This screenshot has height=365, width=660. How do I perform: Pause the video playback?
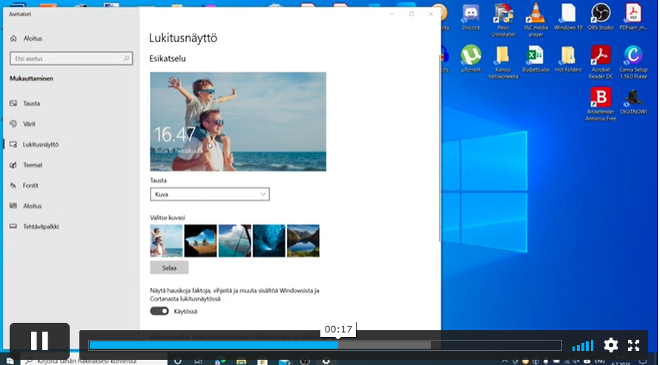(39, 341)
